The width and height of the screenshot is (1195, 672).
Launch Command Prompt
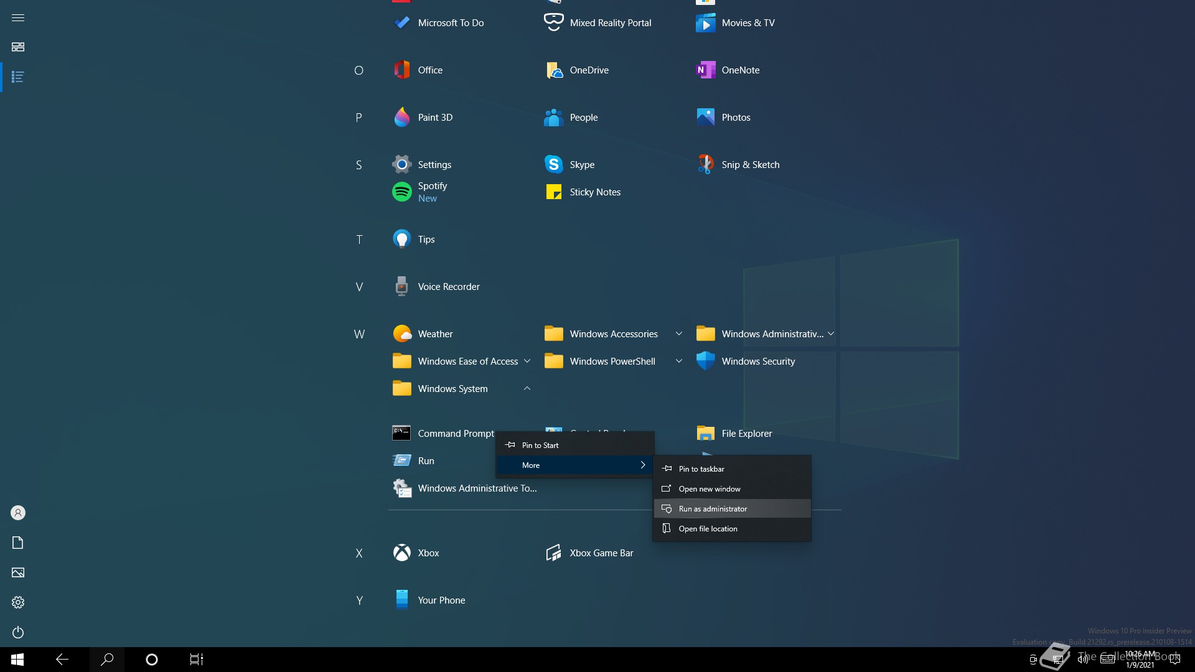click(x=443, y=434)
